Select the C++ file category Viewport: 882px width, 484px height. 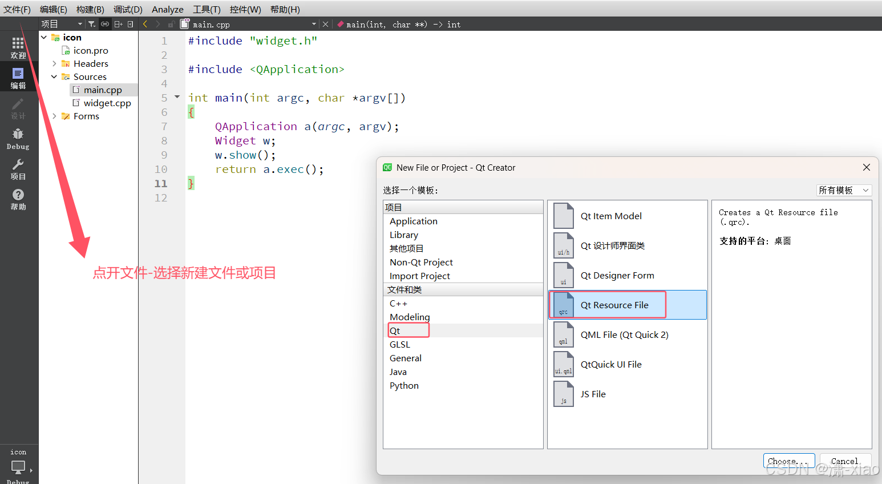click(399, 303)
